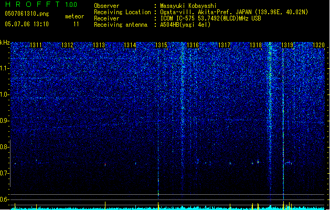Click the 1320 time axis label
The height and width of the screenshot is (210, 330).
click(x=318, y=45)
